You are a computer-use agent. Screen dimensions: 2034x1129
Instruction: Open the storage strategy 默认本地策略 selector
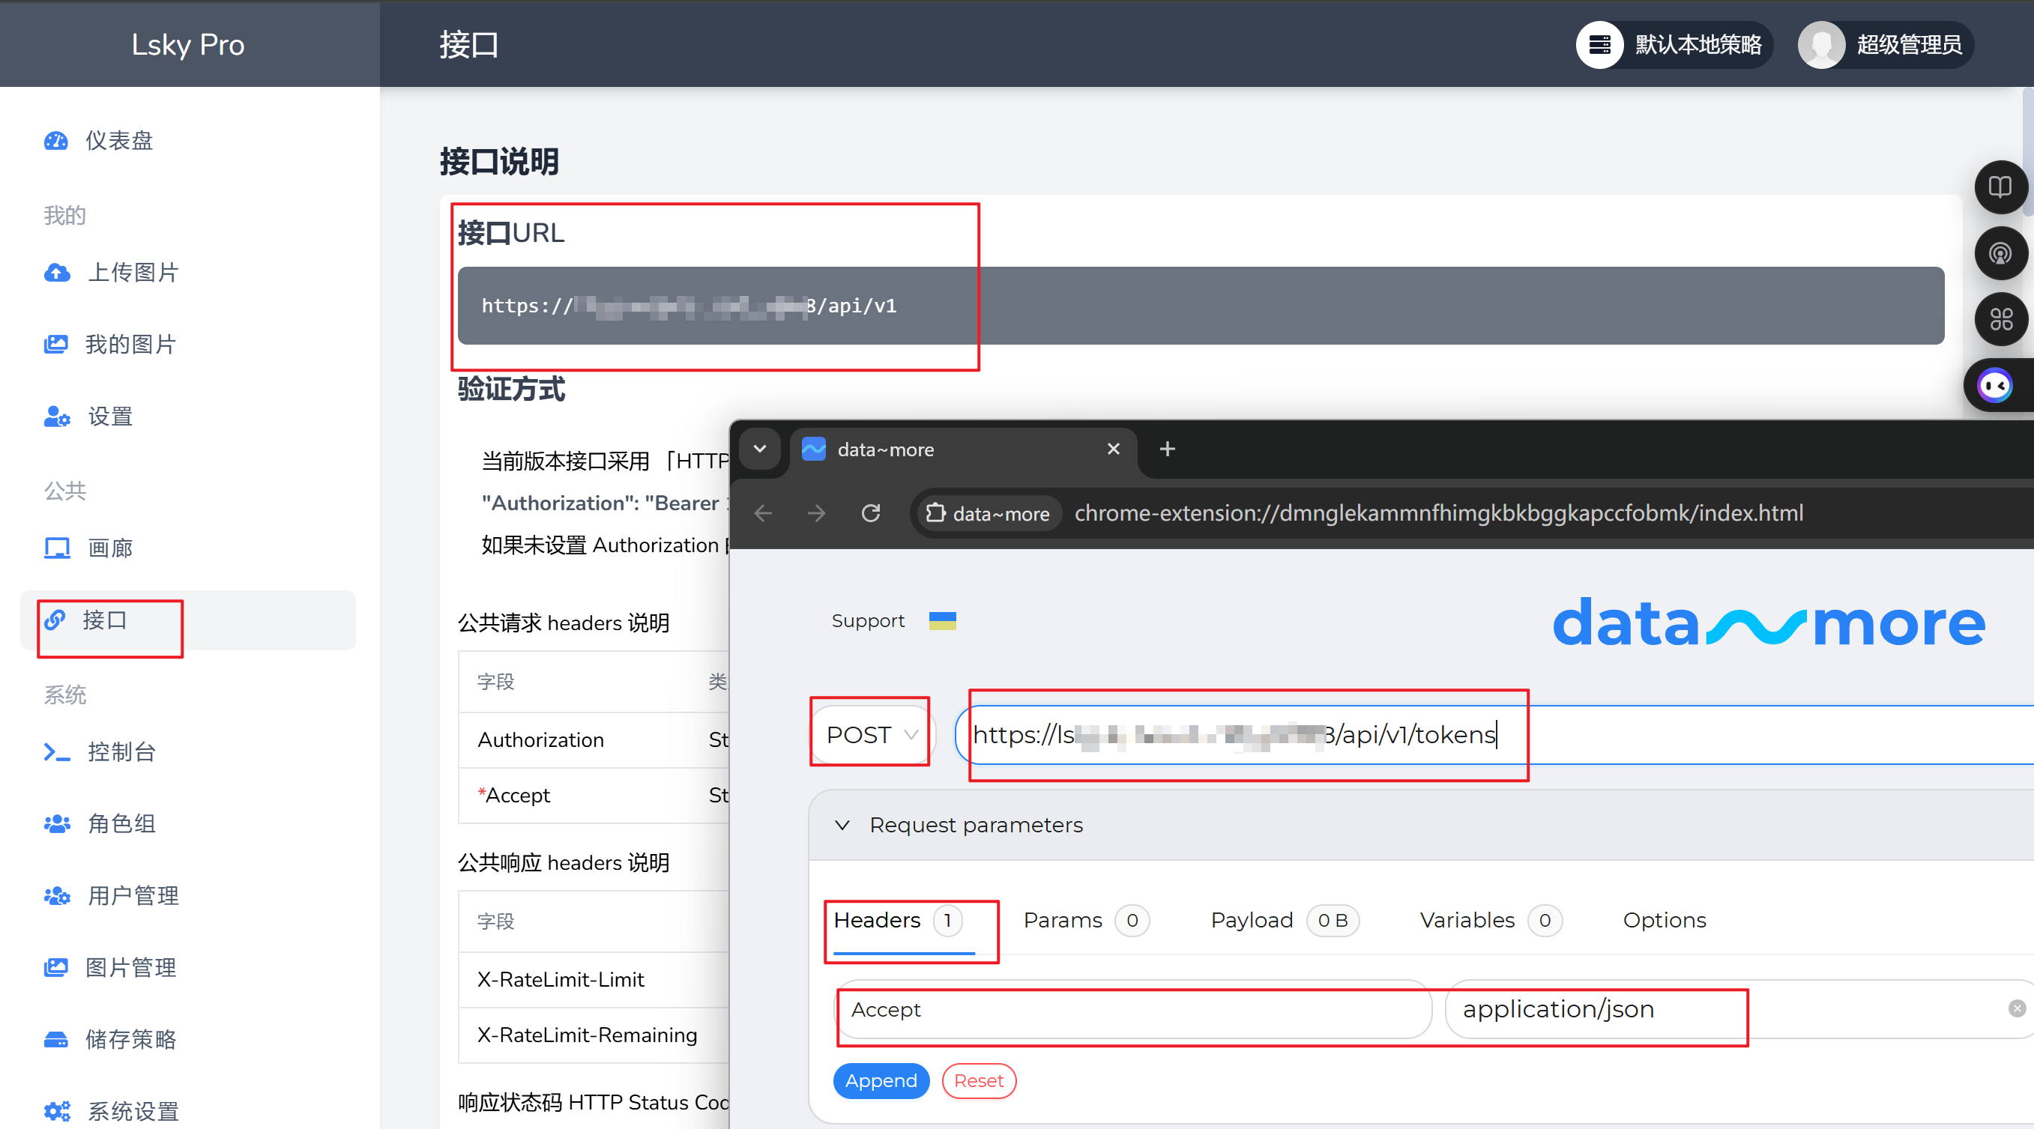(1674, 45)
